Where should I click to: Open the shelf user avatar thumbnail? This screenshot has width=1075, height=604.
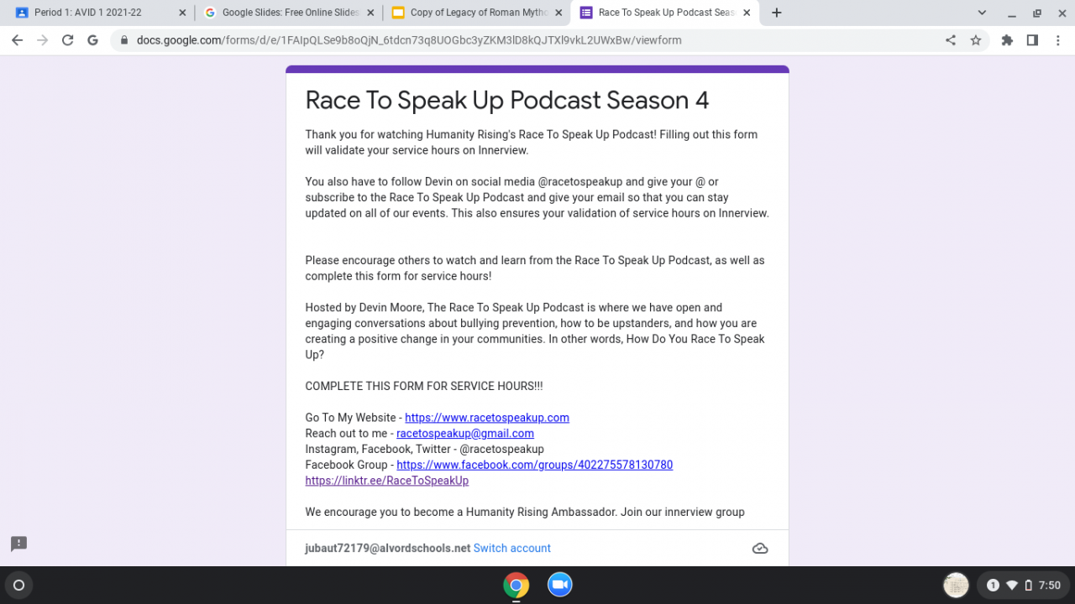coord(957,585)
